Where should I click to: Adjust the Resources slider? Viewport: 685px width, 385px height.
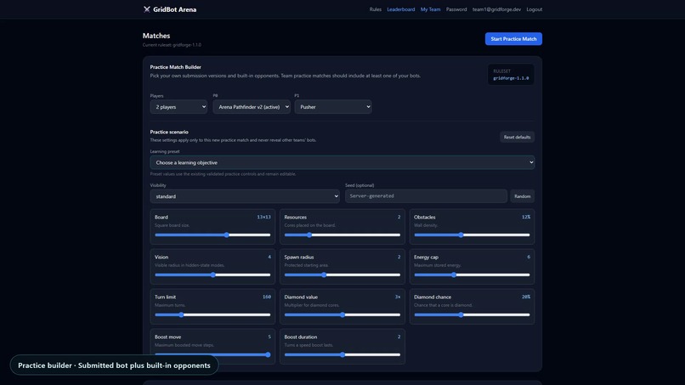click(342, 235)
